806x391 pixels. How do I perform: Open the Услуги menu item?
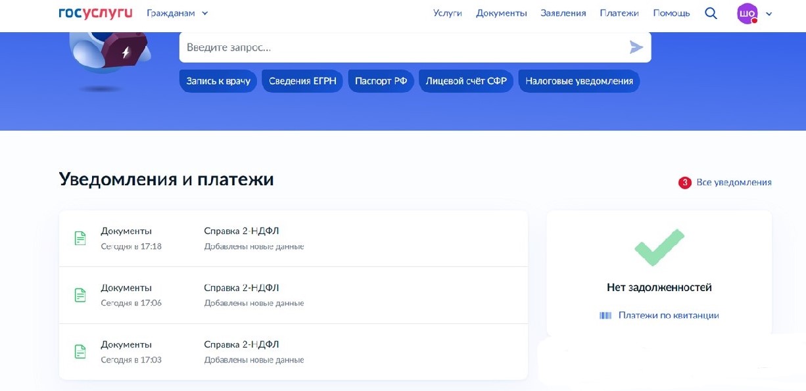click(x=448, y=12)
